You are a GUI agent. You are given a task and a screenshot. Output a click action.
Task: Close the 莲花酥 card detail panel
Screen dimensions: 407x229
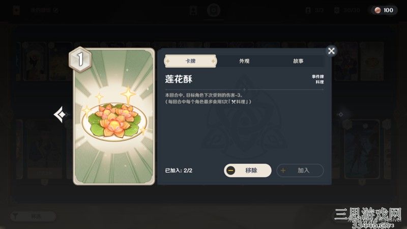click(331, 51)
